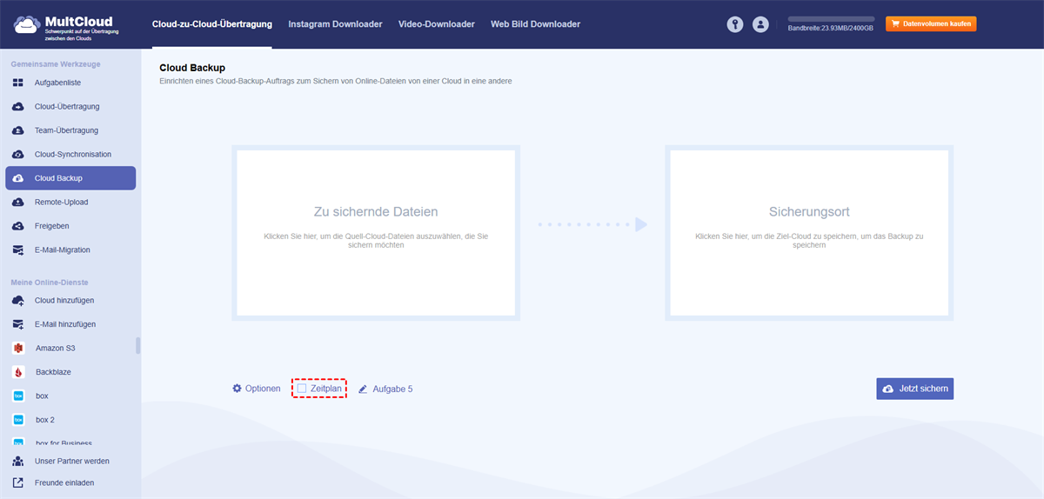The image size is (1044, 499).
Task: Open the user account avatar icon
Action: tap(761, 24)
